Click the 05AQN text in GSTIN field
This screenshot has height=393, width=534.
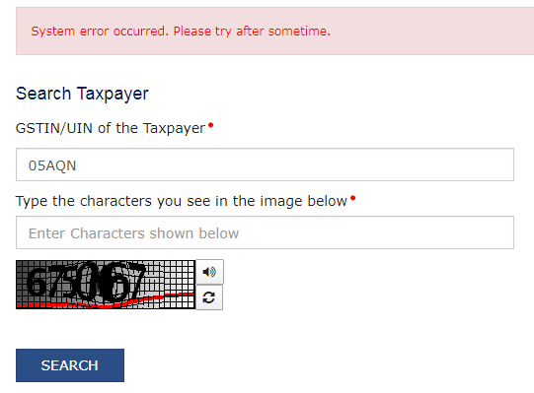[x=52, y=165]
